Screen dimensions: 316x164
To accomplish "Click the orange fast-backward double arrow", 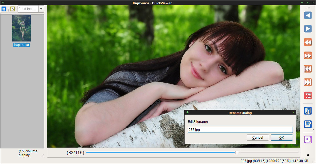I will click(308, 42).
